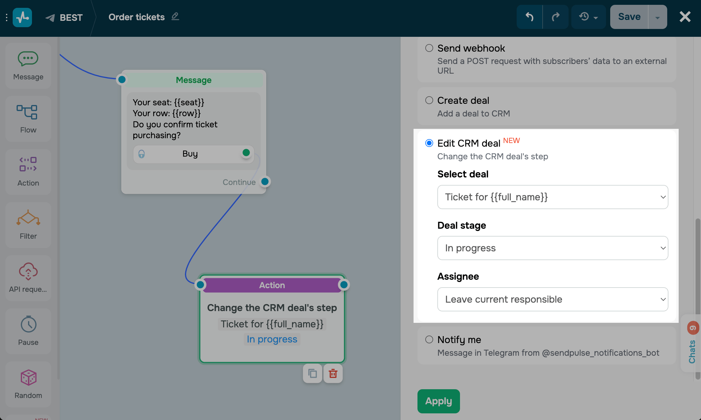Expand the Select deal dropdown

(553, 196)
